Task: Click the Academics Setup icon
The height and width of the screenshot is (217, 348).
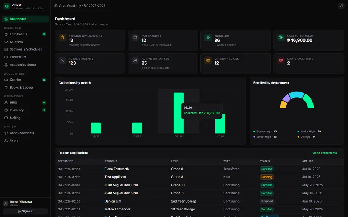Action: pyautogui.click(x=6, y=65)
